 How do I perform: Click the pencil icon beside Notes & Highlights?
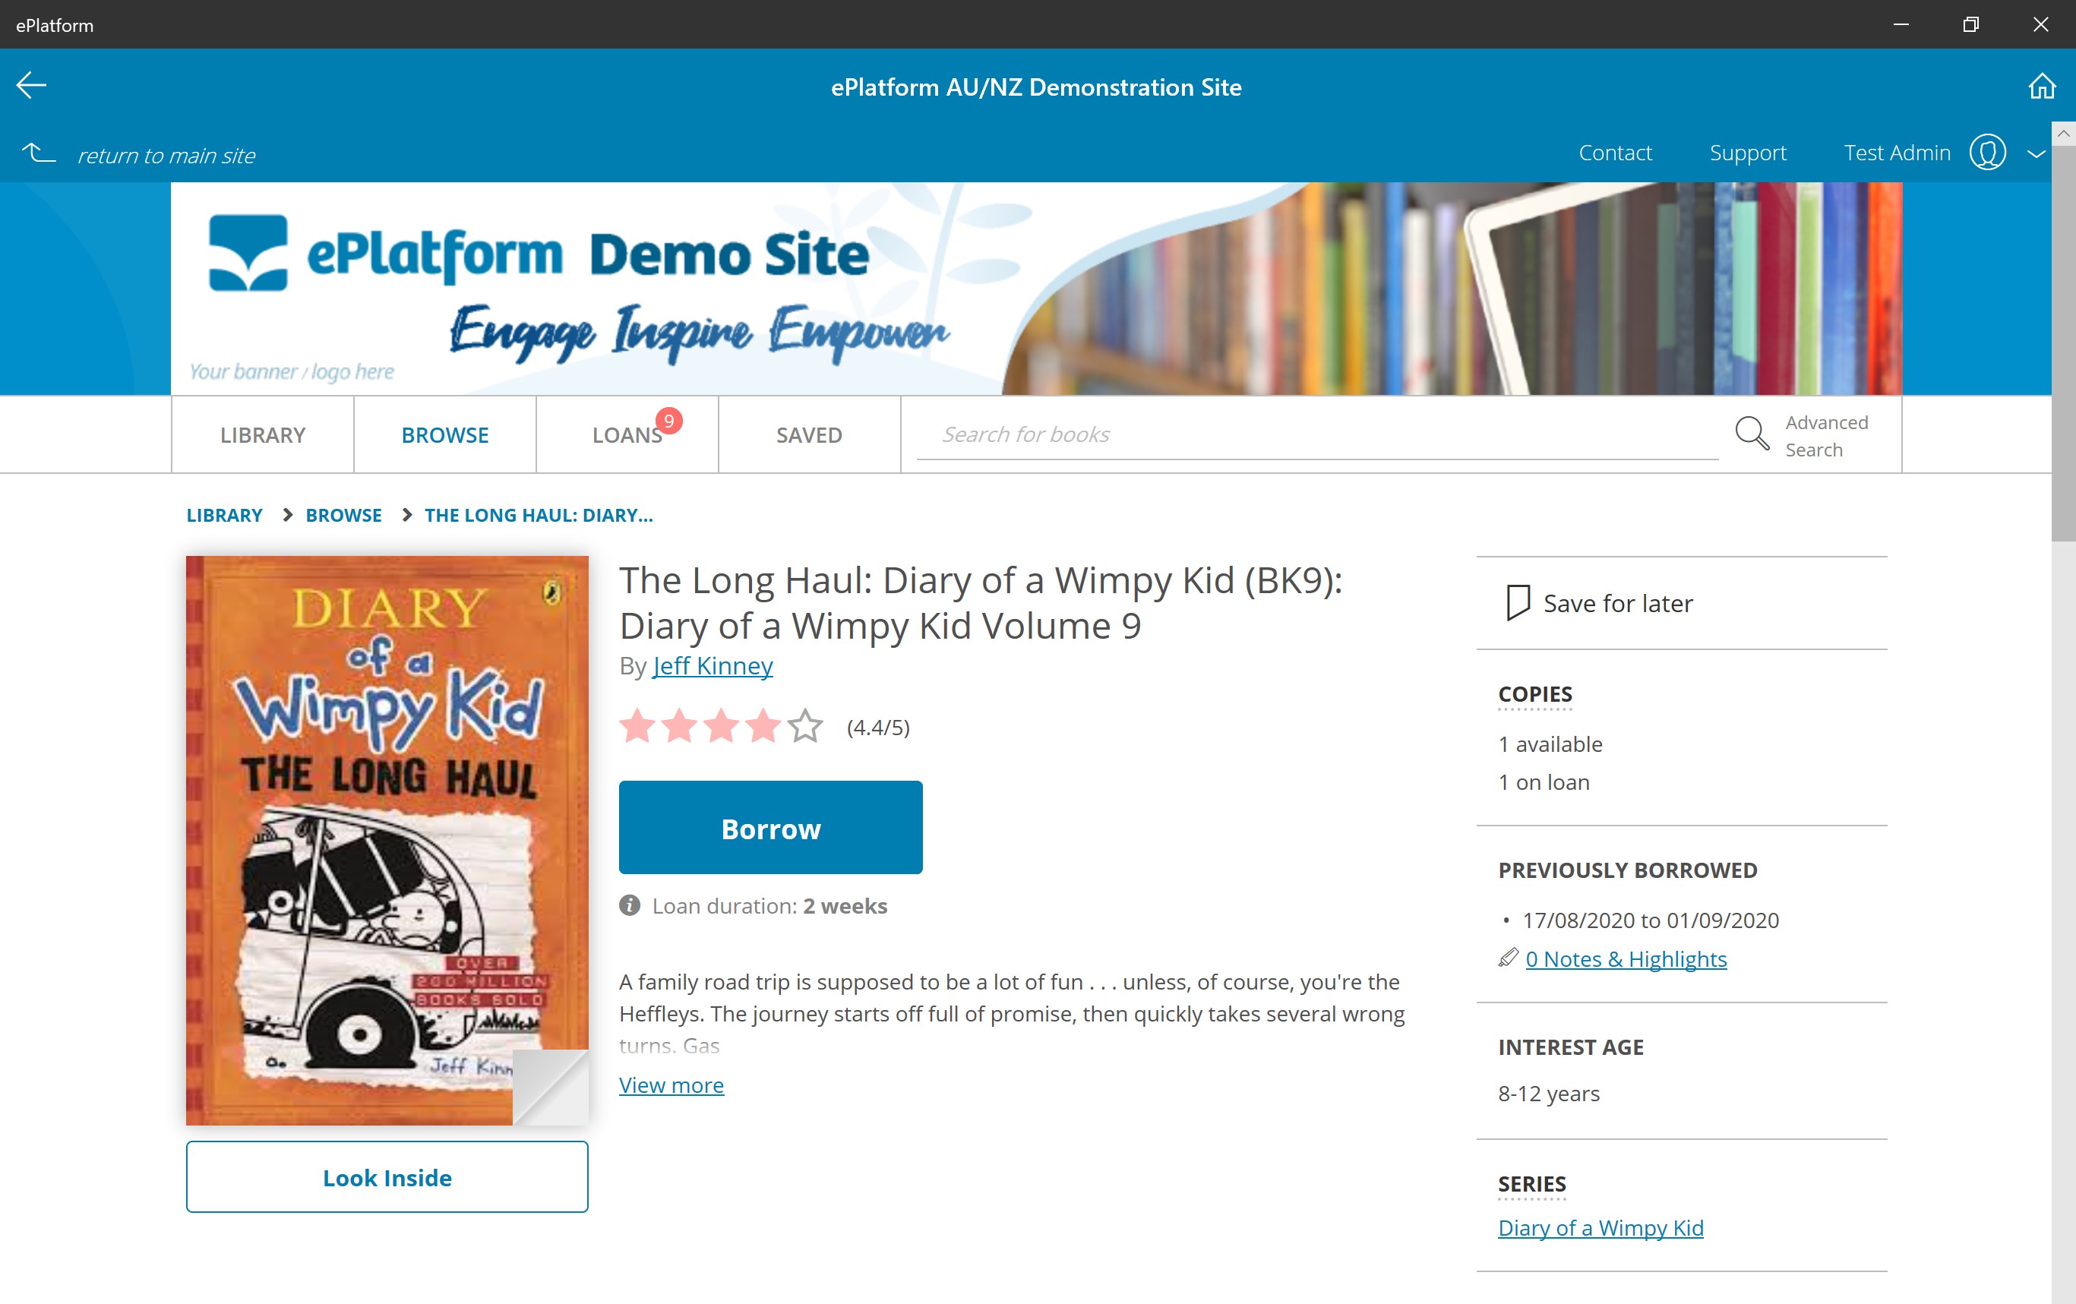point(1508,958)
